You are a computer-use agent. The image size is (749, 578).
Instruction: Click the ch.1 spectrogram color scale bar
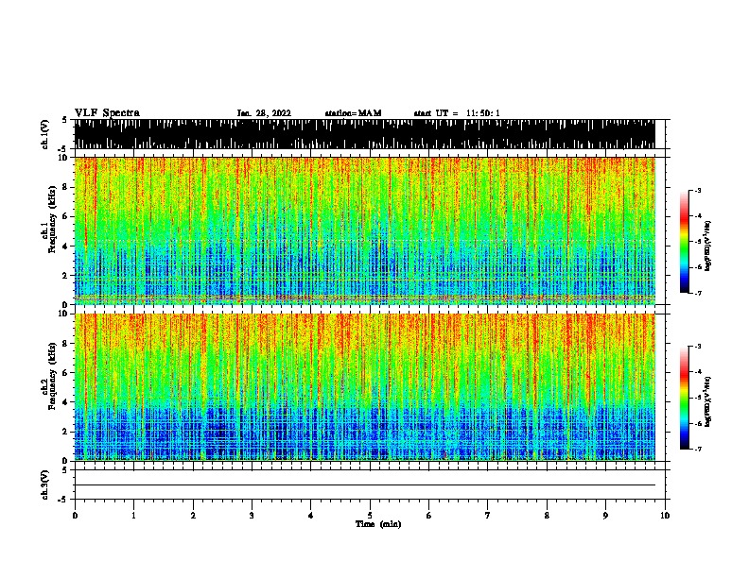click(x=685, y=242)
